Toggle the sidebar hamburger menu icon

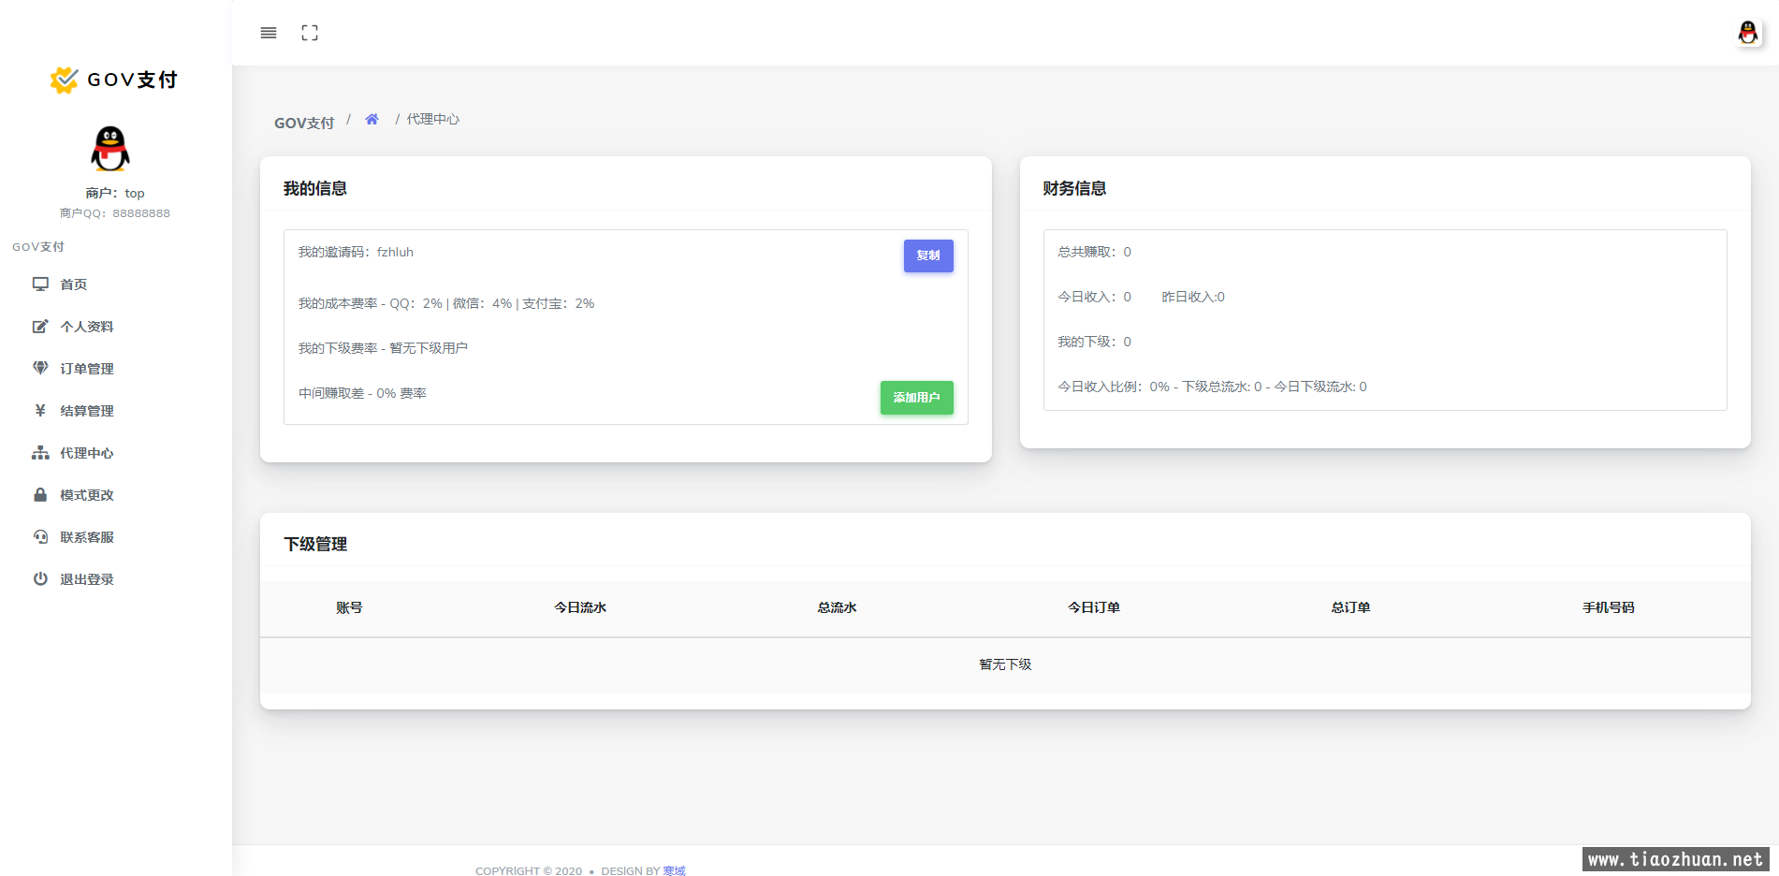tap(269, 33)
